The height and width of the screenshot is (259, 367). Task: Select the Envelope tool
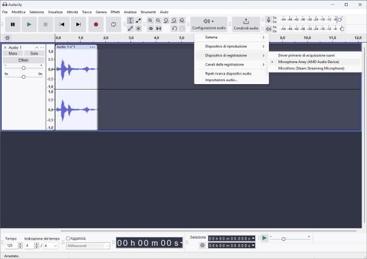click(138, 20)
